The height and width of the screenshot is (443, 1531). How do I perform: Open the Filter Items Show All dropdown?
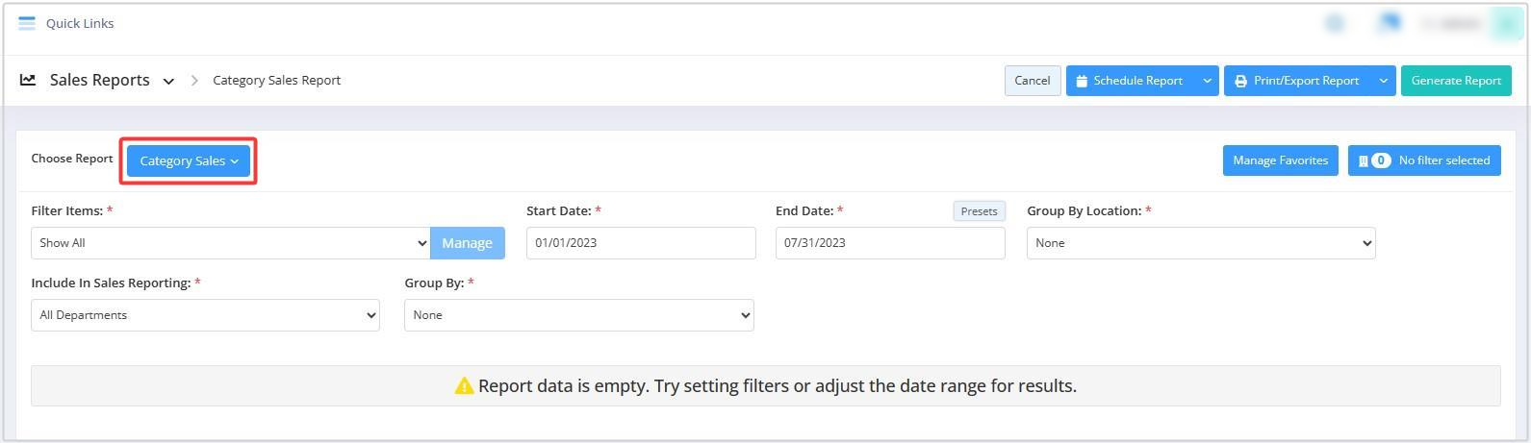click(231, 243)
